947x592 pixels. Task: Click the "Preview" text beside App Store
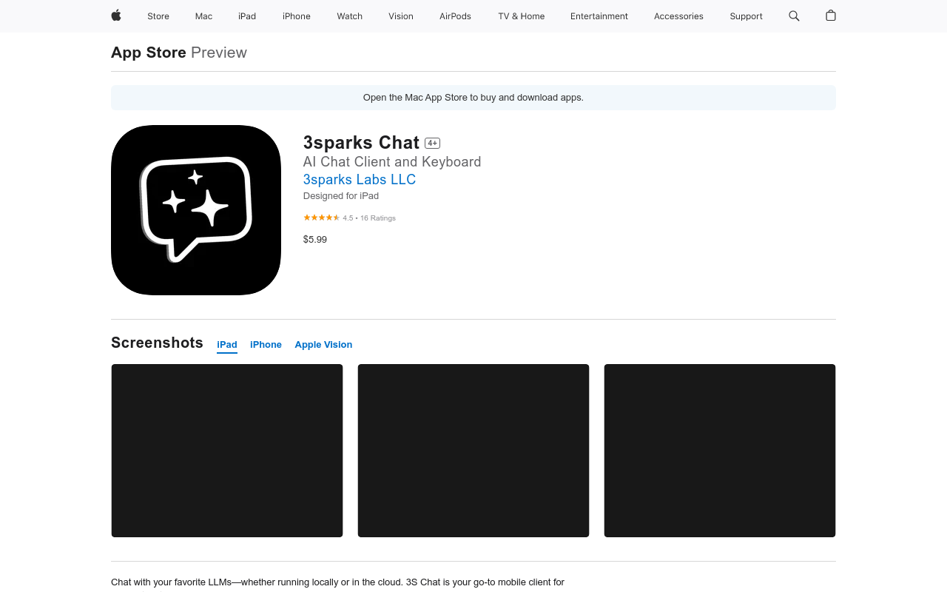219,53
